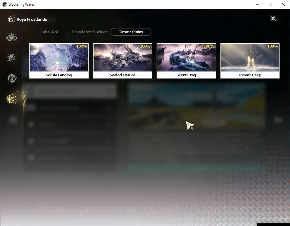
Task: Click the Wuthering Waves app icon in title bar
Action: (5, 4)
